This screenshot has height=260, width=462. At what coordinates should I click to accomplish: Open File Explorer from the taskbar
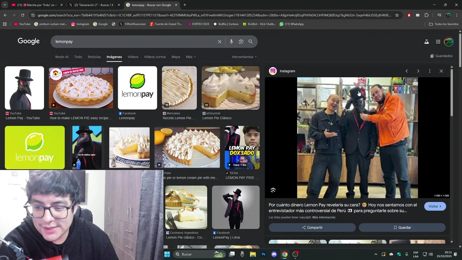tap(253, 254)
